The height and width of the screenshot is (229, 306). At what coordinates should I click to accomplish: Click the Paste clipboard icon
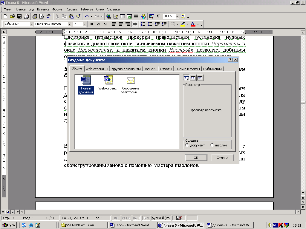pos(71,16)
